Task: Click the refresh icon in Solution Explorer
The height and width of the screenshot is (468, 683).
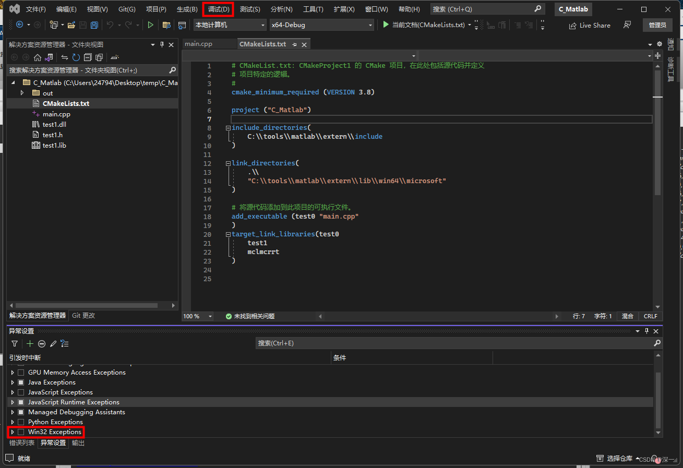Action: click(76, 57)
